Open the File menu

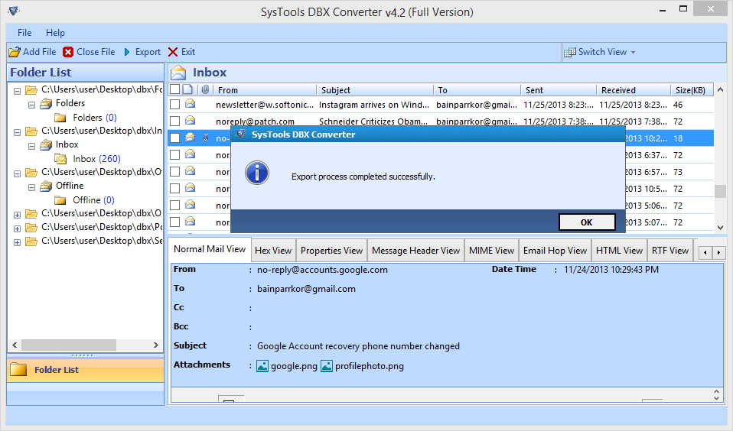(24, 33)
